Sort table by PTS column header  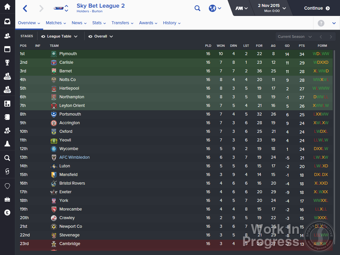tap(301, 46)
